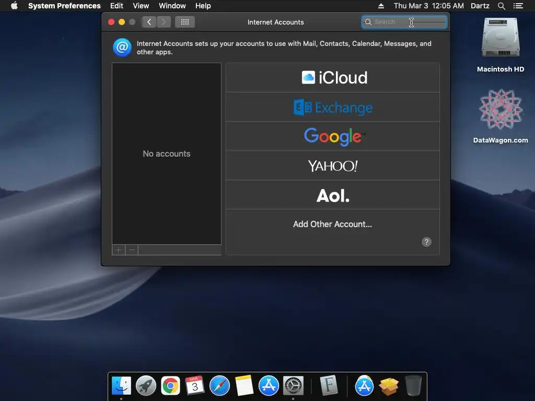Open Notification Center list icon

pos(518,6)
